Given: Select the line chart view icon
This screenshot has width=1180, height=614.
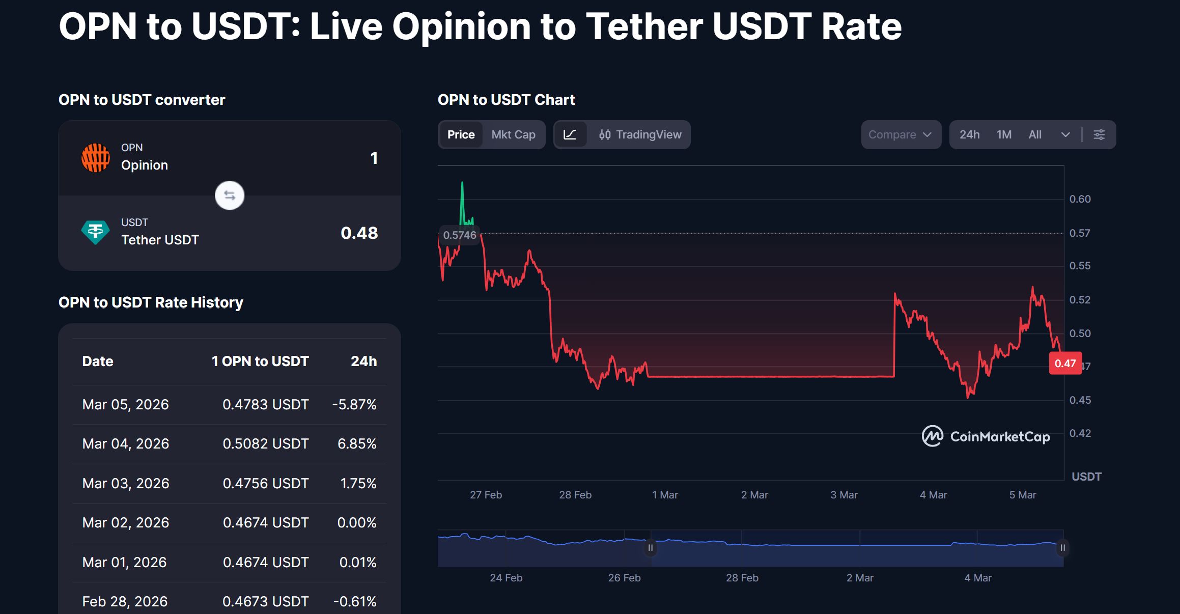Looking at the screenshot, I should [x=570, y=135].
